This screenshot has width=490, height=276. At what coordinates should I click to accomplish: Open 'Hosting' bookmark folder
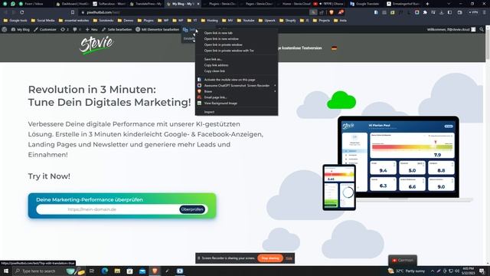(209, 21)
